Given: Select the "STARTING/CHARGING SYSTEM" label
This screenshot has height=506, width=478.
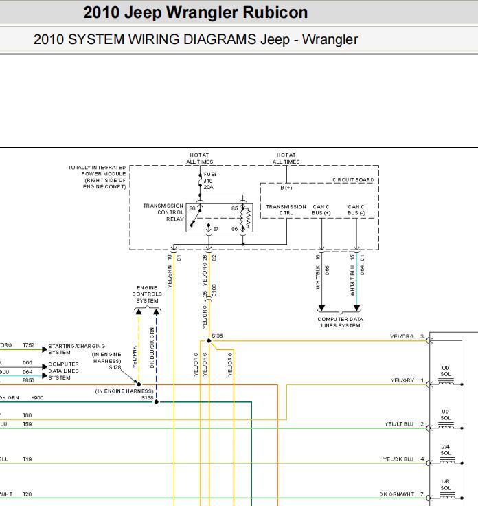Looking at the screenshot, I should pyautogui.click(x=77, y=349).
